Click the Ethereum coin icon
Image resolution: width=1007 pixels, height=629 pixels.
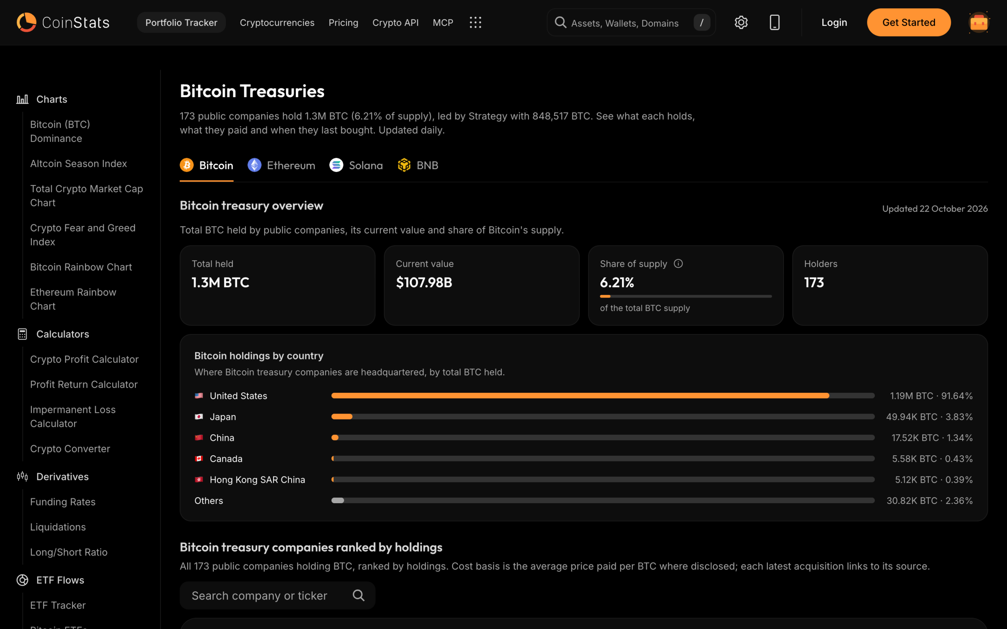tap(254, 165)
